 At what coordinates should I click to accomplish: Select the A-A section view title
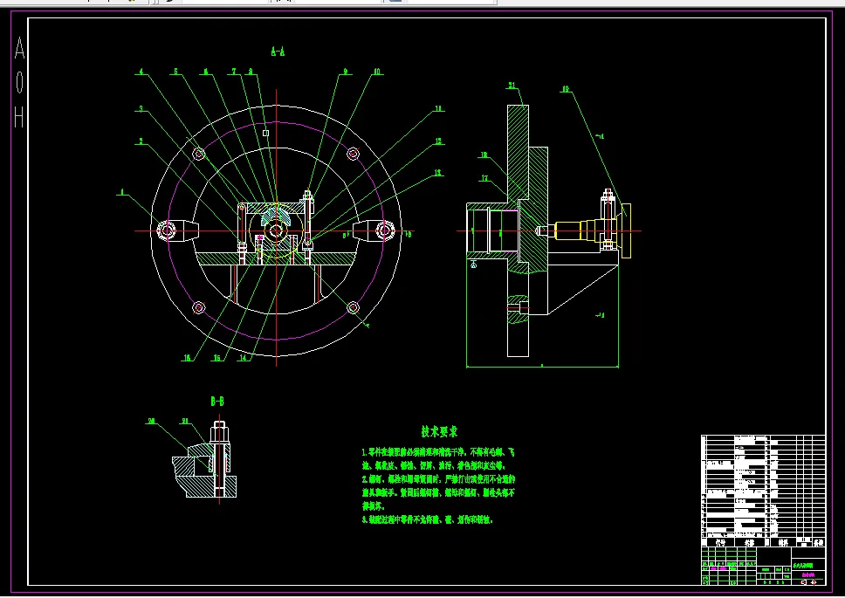coord(278,52)
